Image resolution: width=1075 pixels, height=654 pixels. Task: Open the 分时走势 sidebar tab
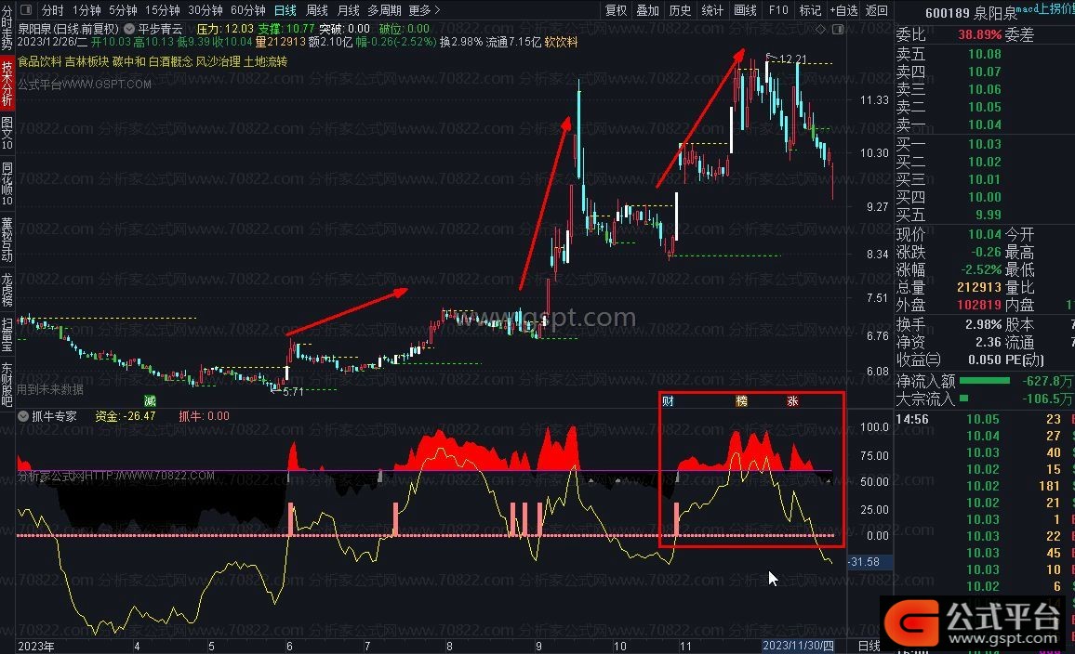[7, 27]
